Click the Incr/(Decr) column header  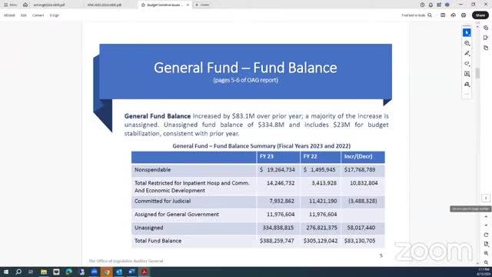coord(358,156)
